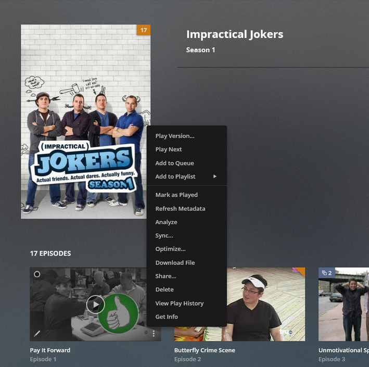Edit Pay It Forward with pencil icon
This screenshot has width=369, height=367.
pos(37,334)
